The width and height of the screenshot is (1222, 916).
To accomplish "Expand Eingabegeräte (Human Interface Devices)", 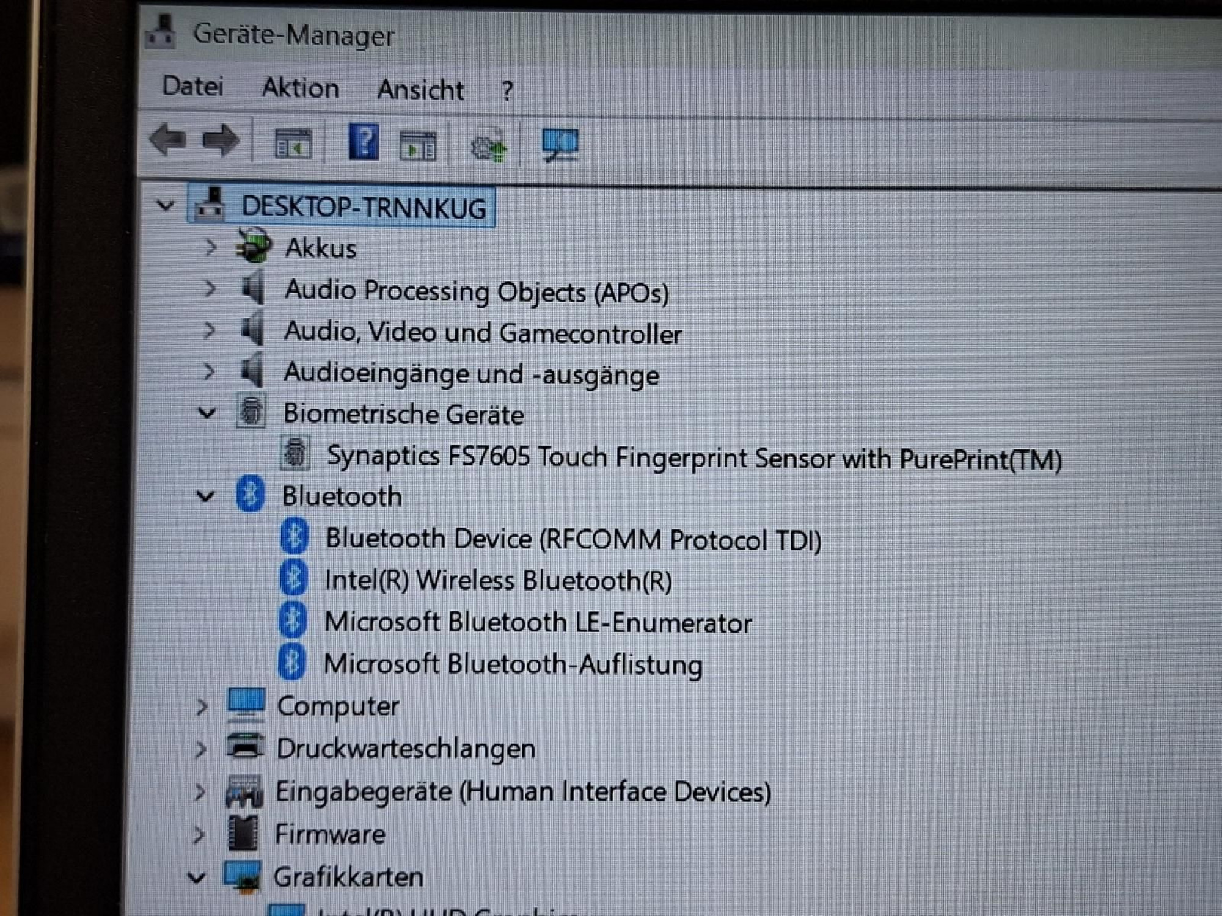I will click(199, 792).
